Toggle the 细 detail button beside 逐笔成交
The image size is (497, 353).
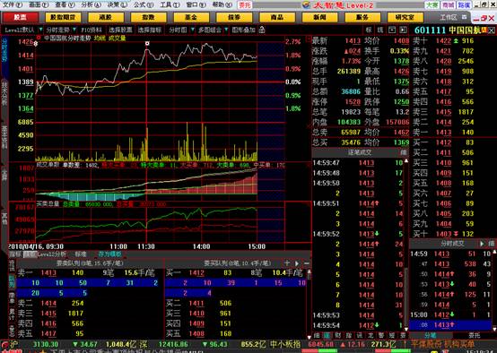(403, 152)
